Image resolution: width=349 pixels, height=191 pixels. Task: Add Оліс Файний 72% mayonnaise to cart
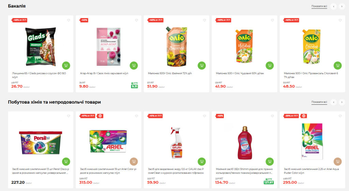tap(202, 65)
